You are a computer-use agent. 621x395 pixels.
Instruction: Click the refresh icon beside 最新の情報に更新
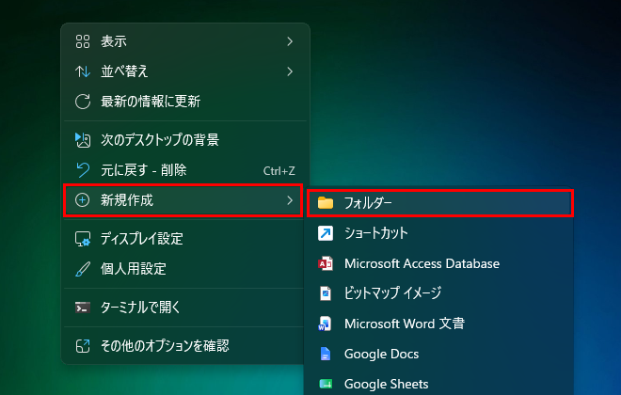point(83,102)
